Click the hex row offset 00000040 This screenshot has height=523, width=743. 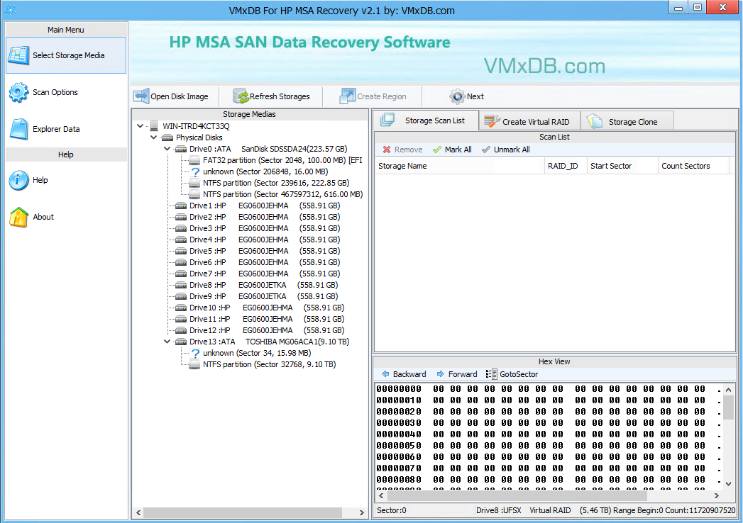click(399, 434)
